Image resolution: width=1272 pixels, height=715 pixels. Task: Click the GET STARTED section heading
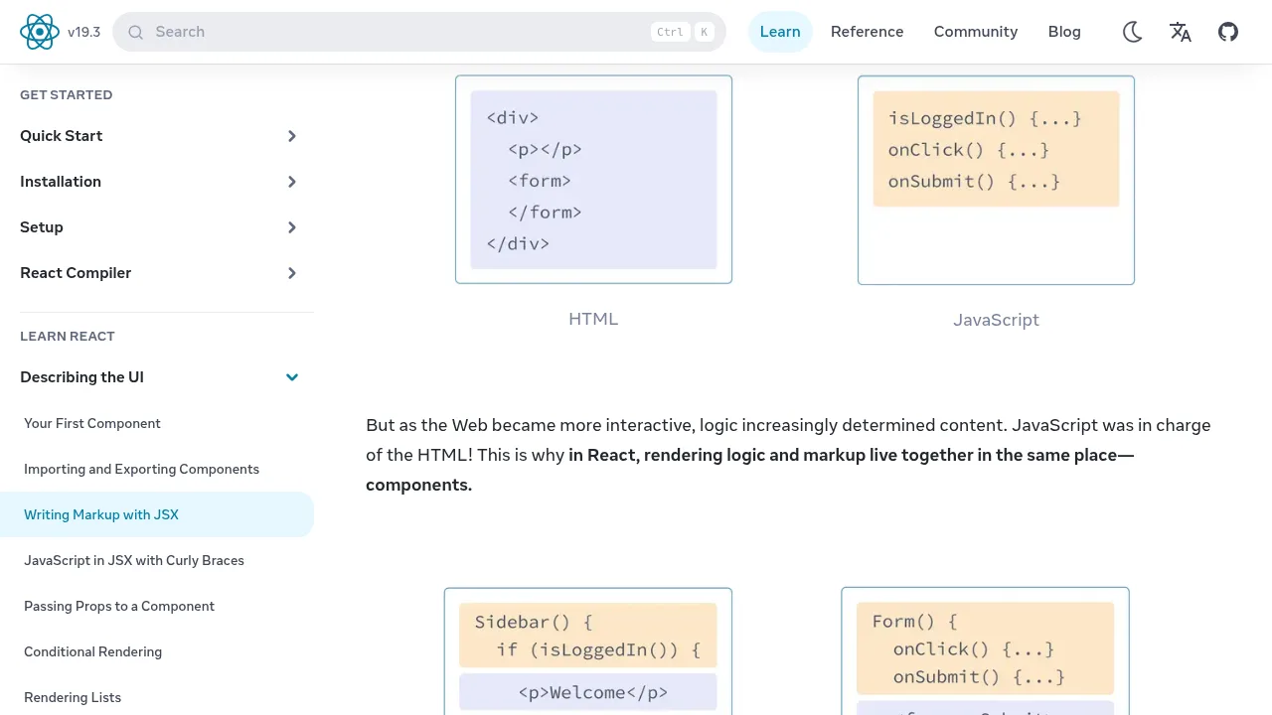click(x=67, y=94)
